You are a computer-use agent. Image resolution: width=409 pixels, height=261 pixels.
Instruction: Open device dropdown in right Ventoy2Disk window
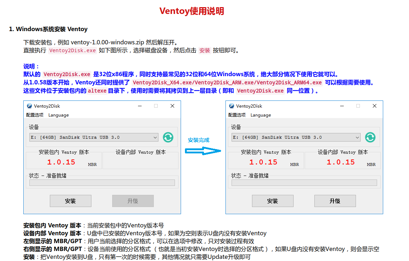coord(296,137)
